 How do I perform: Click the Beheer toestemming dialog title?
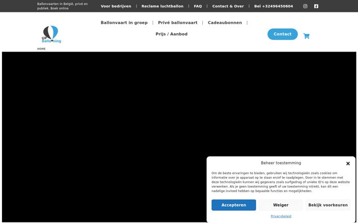click(x=281, y=163)
